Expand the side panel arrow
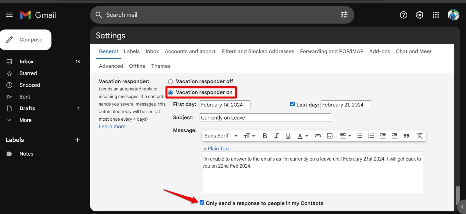 (462, 207)
